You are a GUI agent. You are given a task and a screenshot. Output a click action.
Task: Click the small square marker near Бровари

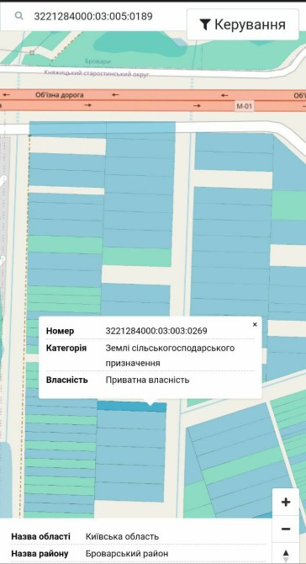point(32,52)
